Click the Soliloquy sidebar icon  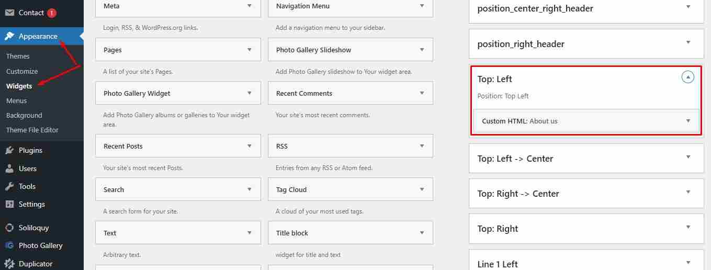(x=9, y=228)
